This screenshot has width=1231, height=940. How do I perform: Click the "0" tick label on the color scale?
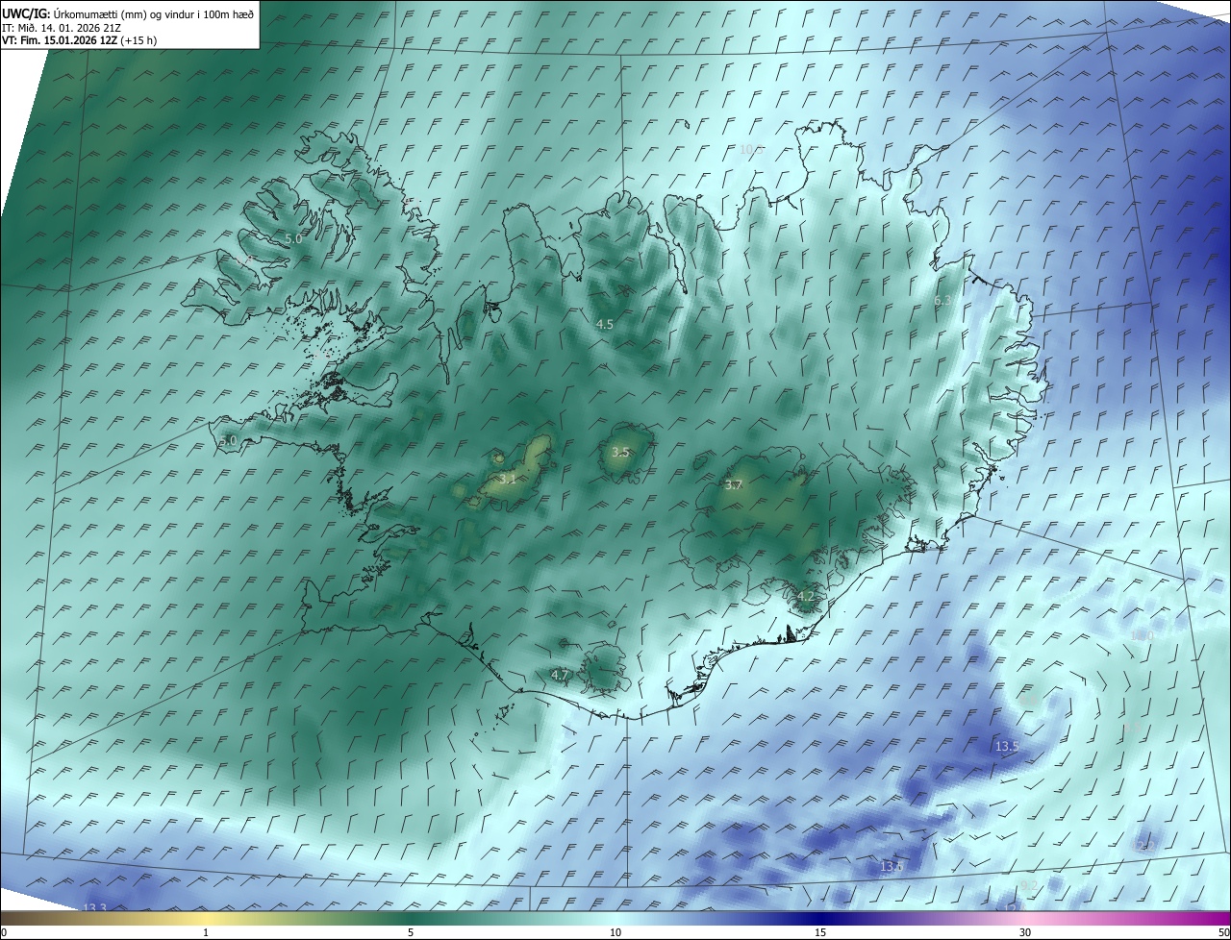tap(4, 932)
